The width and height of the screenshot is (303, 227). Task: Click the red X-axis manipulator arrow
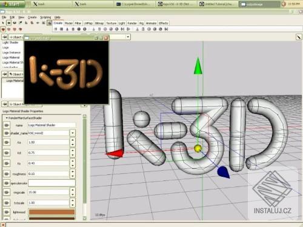[x=115, y=153]
